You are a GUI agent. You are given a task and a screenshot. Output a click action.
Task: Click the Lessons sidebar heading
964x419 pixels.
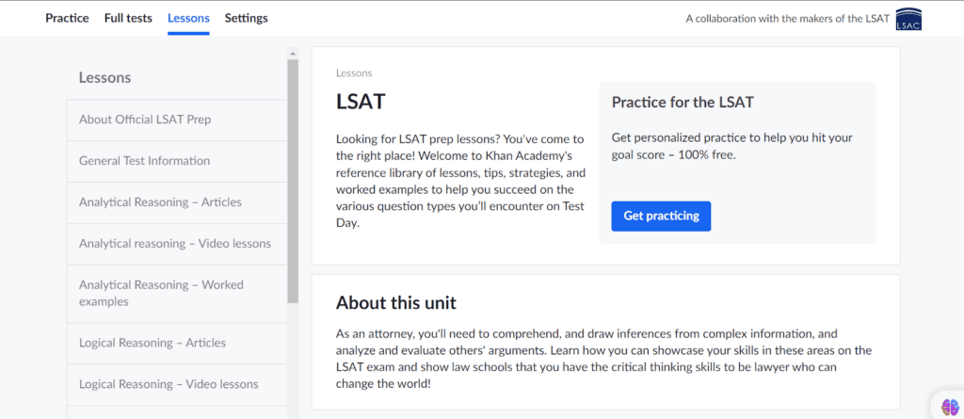tap(104, 78)
